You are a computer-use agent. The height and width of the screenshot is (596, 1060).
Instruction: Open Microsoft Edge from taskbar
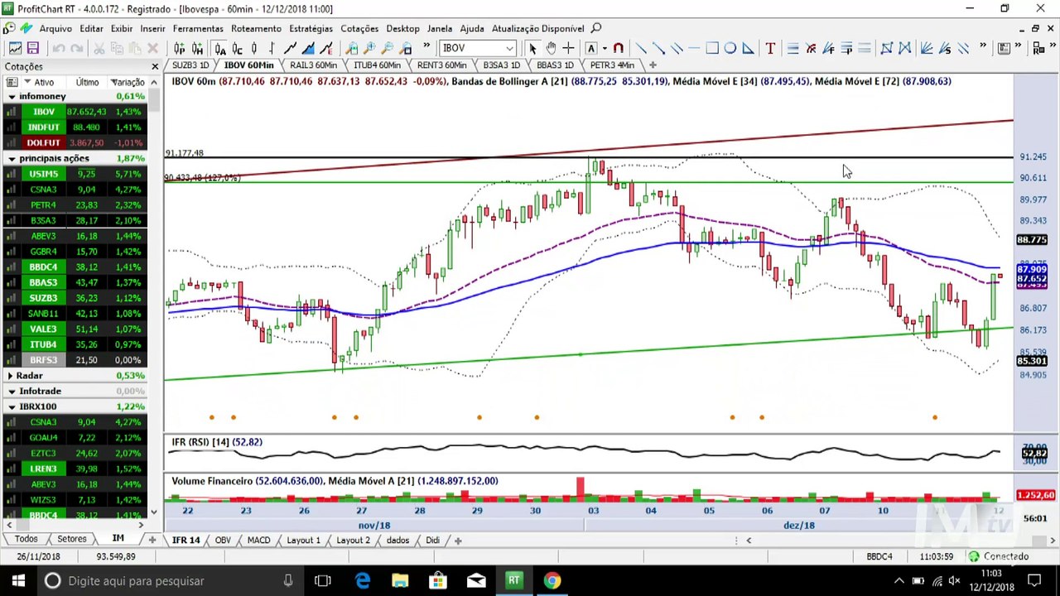click(x=363, y=580)
